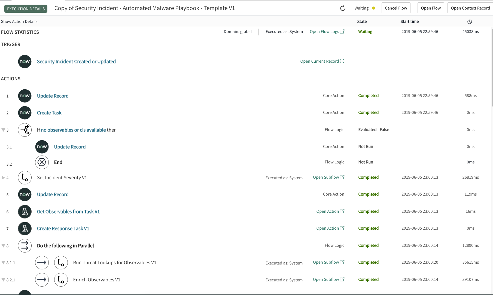493x295 pixels.
Task: Click the subflow icon for Set Incident Severity
Action: point(25,178)
